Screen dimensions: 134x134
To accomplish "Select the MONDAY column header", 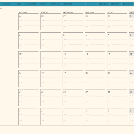I will point(23,12).
